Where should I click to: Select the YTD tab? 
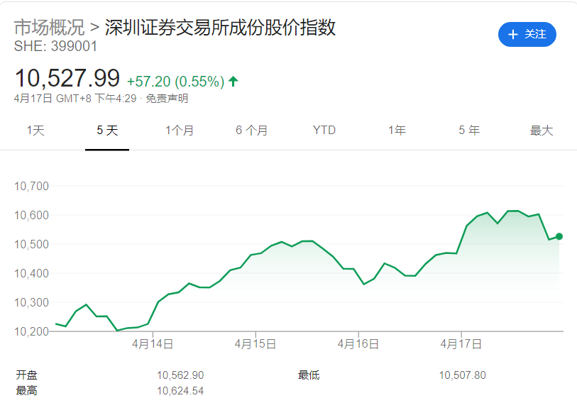click(x=324, y=131)
